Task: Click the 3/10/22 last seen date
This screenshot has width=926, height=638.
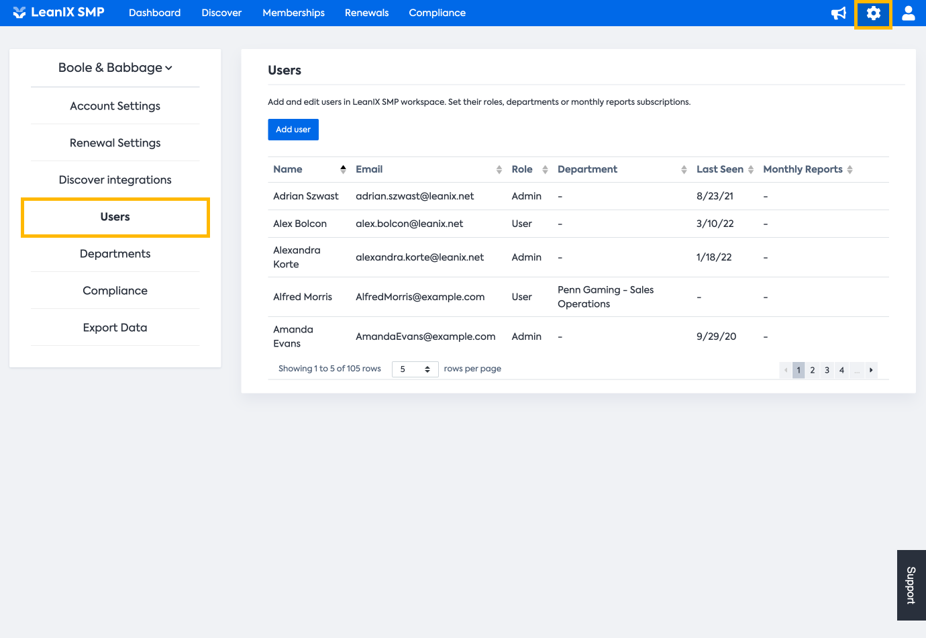Action: tap(715, 224)
